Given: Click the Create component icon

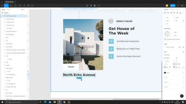Looking at the screenshot, I should point(91,5).
